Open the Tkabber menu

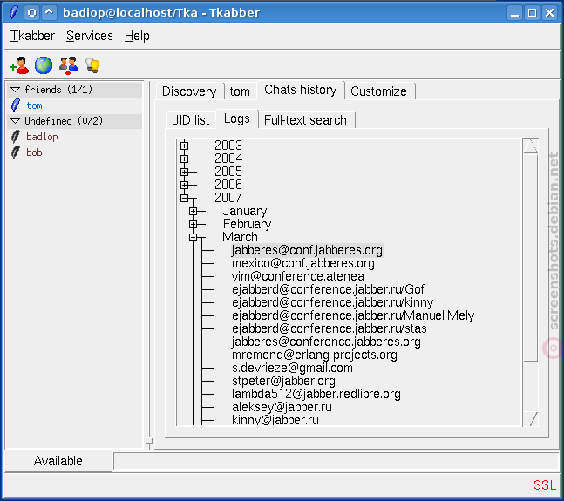click(x=32, y=36)
